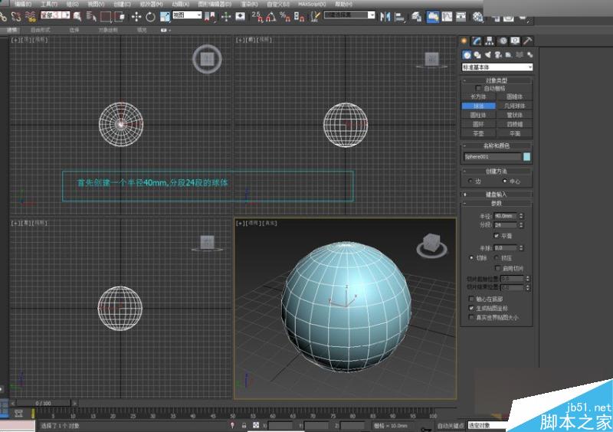Open the Modify panel tab
This screenshot has width=613, height=432.
(477, 41)
